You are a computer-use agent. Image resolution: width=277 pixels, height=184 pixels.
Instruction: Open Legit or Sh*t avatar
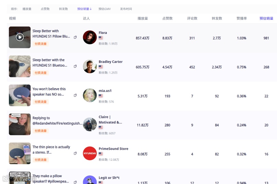tap(90, 180)
